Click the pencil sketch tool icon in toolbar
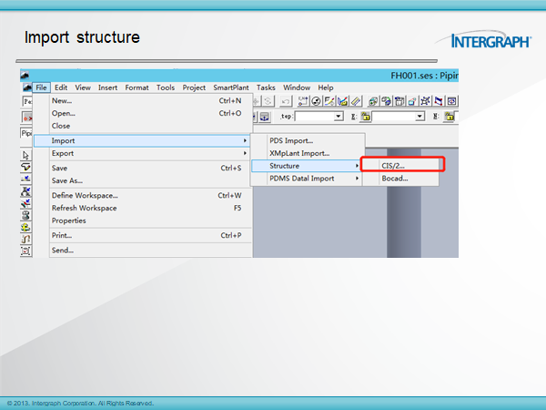This screenshot has height=410, width=546. point(329,101)
